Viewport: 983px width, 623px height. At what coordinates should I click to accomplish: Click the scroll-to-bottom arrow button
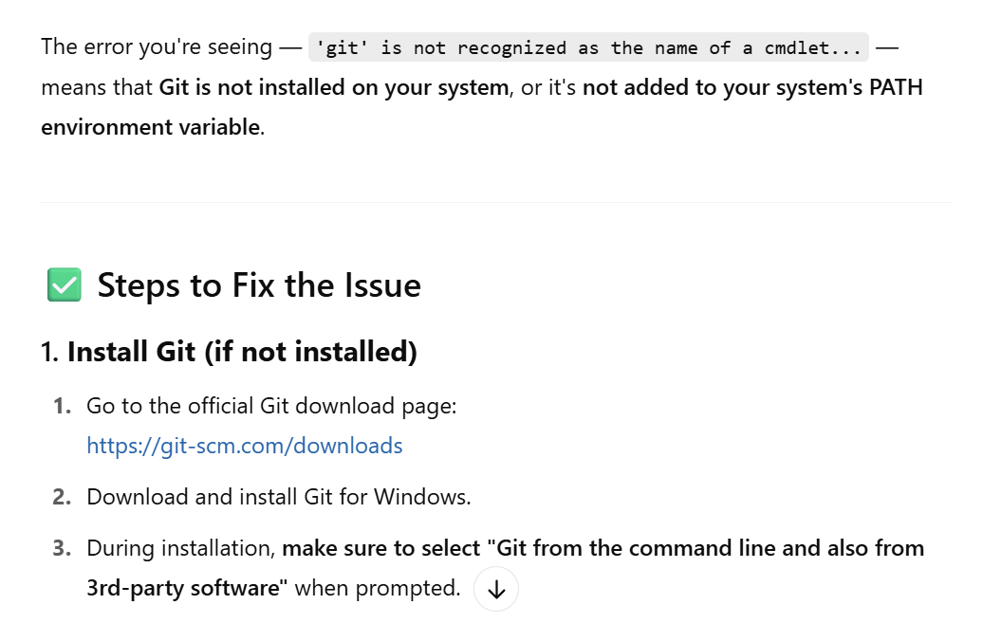click(x=495, y=589)
